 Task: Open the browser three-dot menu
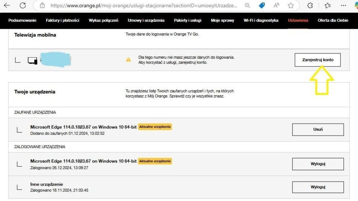click(343, 6)
